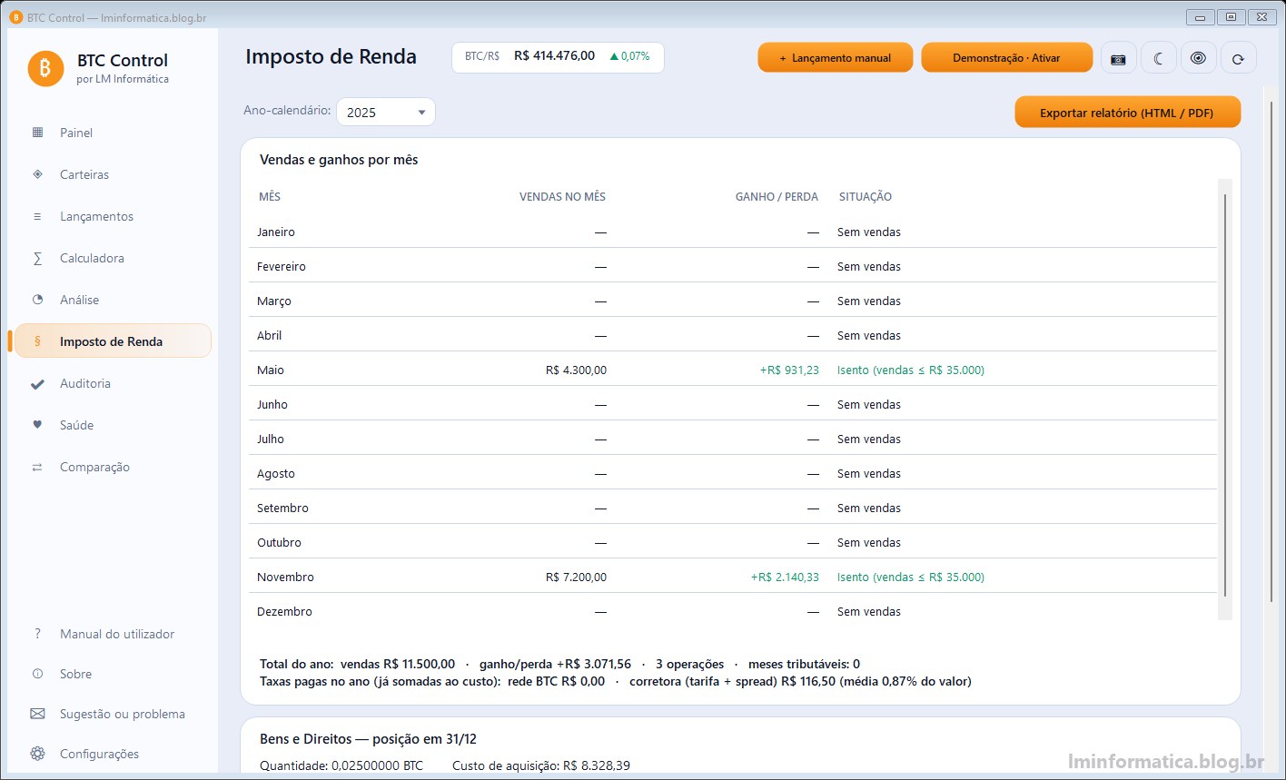The height and width of the screenshot is (780, 1286).
Task: Click the Quantidade 0,02500000 BTC text
Action: coord(341,765)
